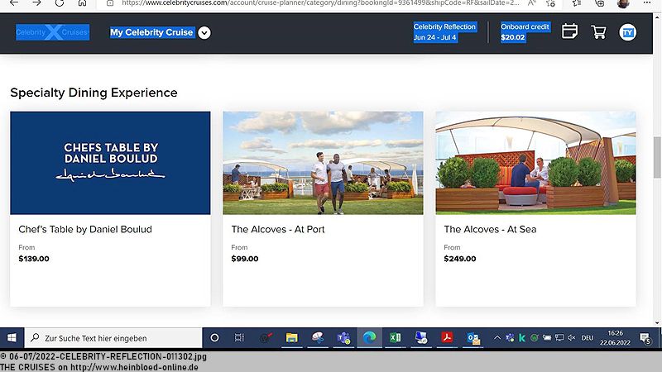The height and width of the screenshot is (372, 662).
Task: Open Microsoft Teams in the taskbar
Action: (x=343, y=338)
